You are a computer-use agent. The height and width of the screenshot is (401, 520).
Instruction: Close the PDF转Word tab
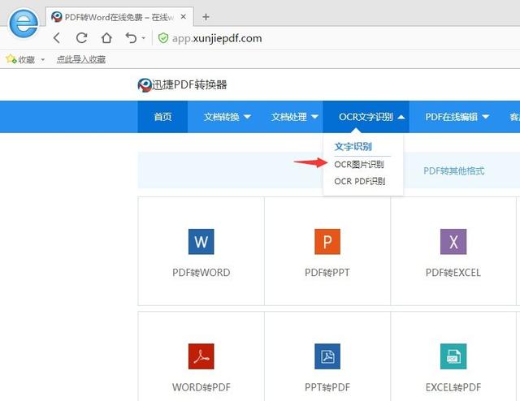click(183, 16)
